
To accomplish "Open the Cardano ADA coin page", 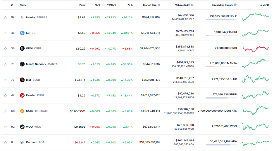I will coord(35,142).
